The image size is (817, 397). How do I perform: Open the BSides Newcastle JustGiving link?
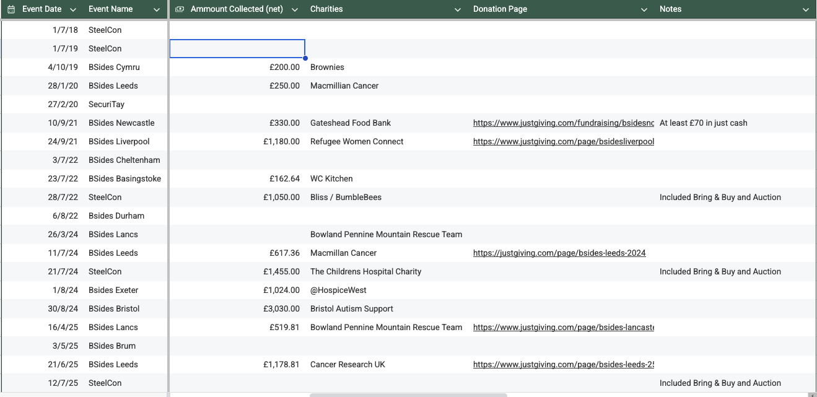click(x=564, y=123)
